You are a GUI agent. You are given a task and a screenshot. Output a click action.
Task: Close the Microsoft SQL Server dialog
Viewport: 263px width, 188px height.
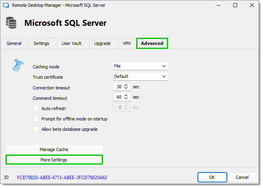coord(252,5)
